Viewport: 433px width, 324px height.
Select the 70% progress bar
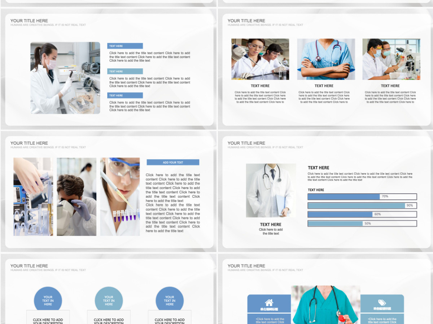(x=362, y=197)
